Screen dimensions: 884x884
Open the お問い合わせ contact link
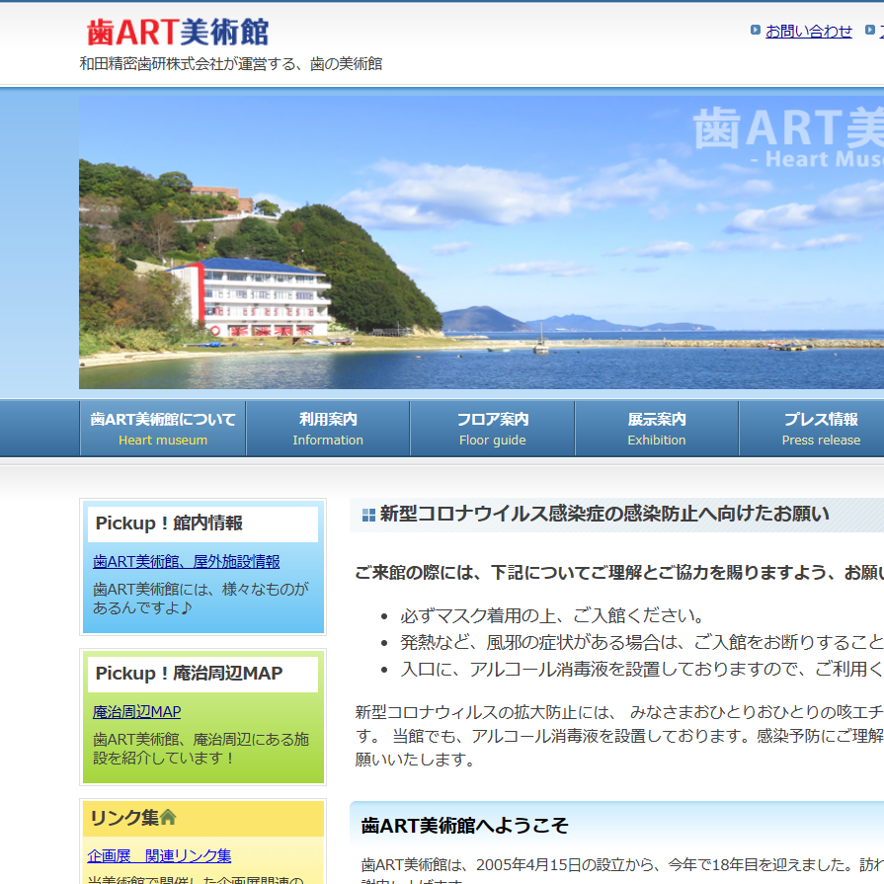808,31
